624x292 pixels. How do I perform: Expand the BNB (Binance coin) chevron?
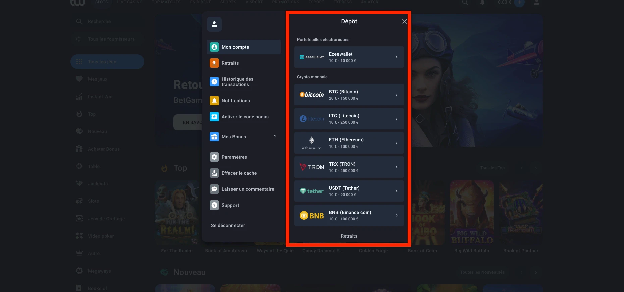(x=397, y=215)
